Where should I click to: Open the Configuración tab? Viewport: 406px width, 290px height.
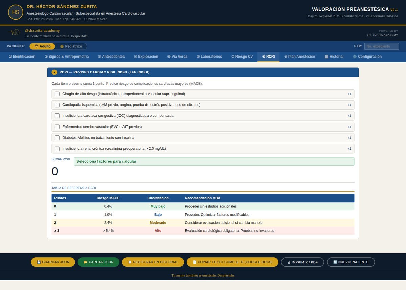[x=367, y=57]
